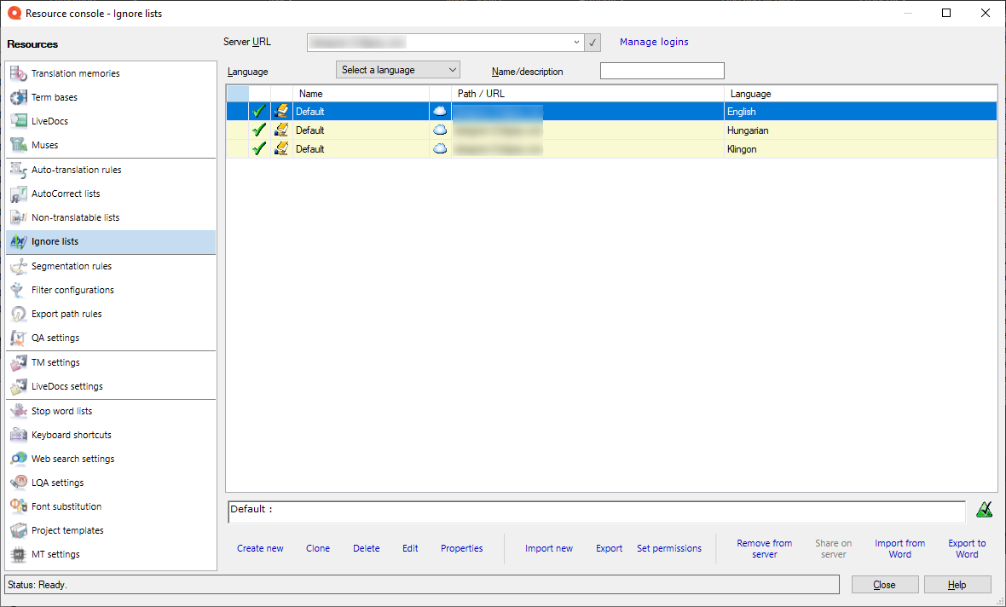
Task: Open the Select a language dropdown
Action: tap(453, 69)
